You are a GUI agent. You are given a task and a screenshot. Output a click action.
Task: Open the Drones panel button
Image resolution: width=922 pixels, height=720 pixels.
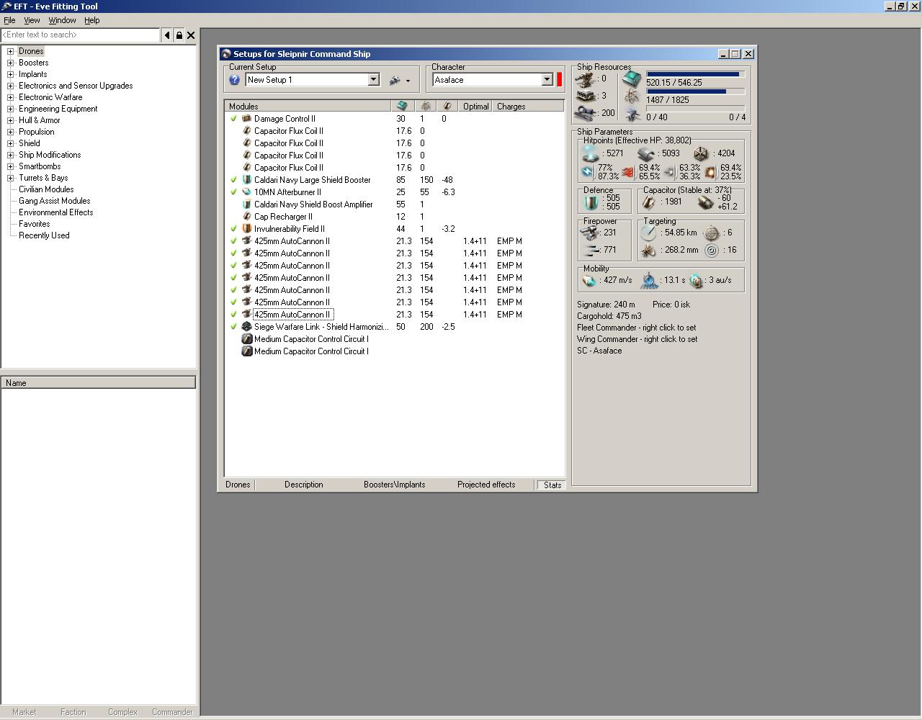pyautogui.click(x=238, y=485)
